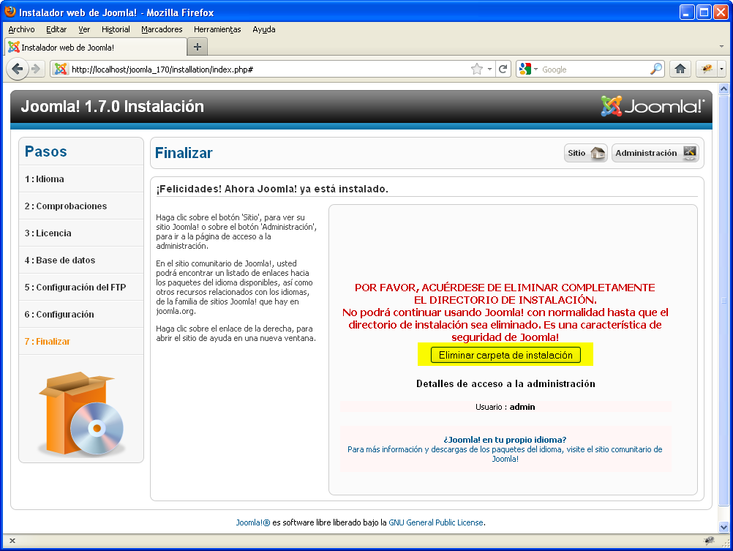Maximize the Firefox window
733x551 pixels.
[704, 12]
